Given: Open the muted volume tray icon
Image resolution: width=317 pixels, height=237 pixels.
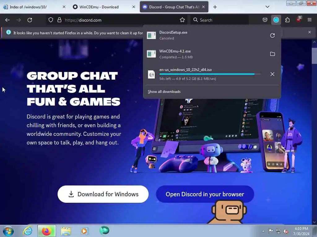Looking at the screenshot, I should click(x=286, y=231).
